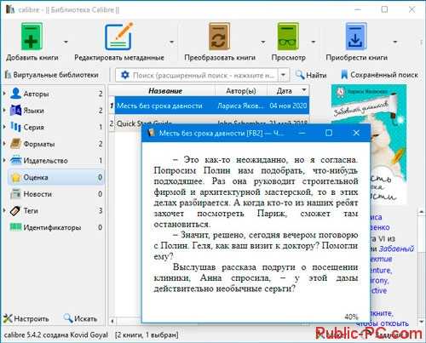Close the E-book viewer window
Screen dimensions: 426x343
(x=356, y=133)
